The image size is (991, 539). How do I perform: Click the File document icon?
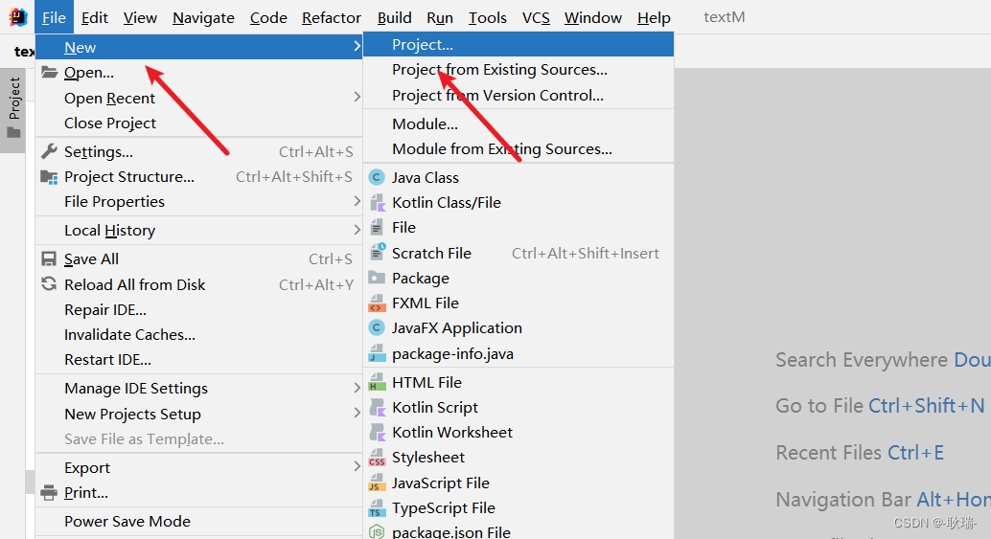click(377, 227)
